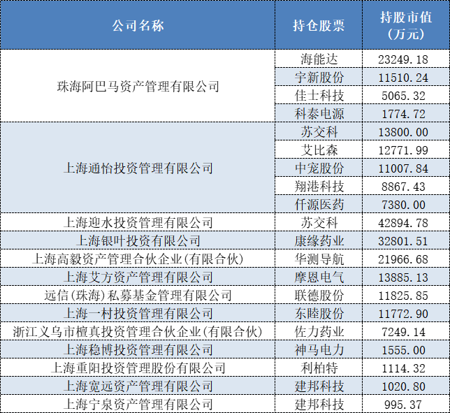The width and height of the screenshot is (450, 413).
Task: Select the 上海高毅资产管理合伙企业 cell
Action: [x=138, y=259]
